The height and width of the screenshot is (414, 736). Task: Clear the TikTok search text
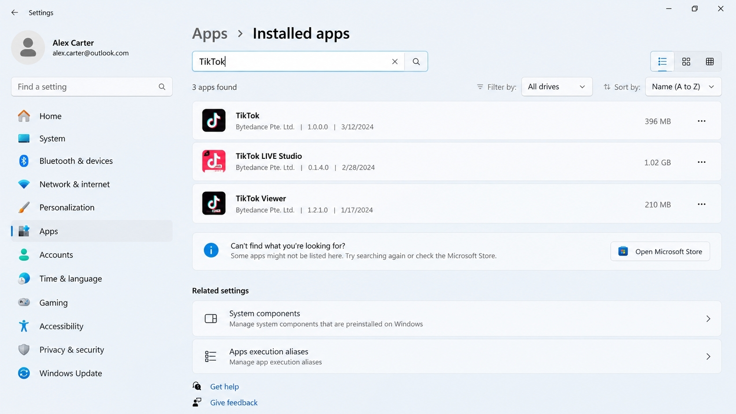click(x=395, y=62)
